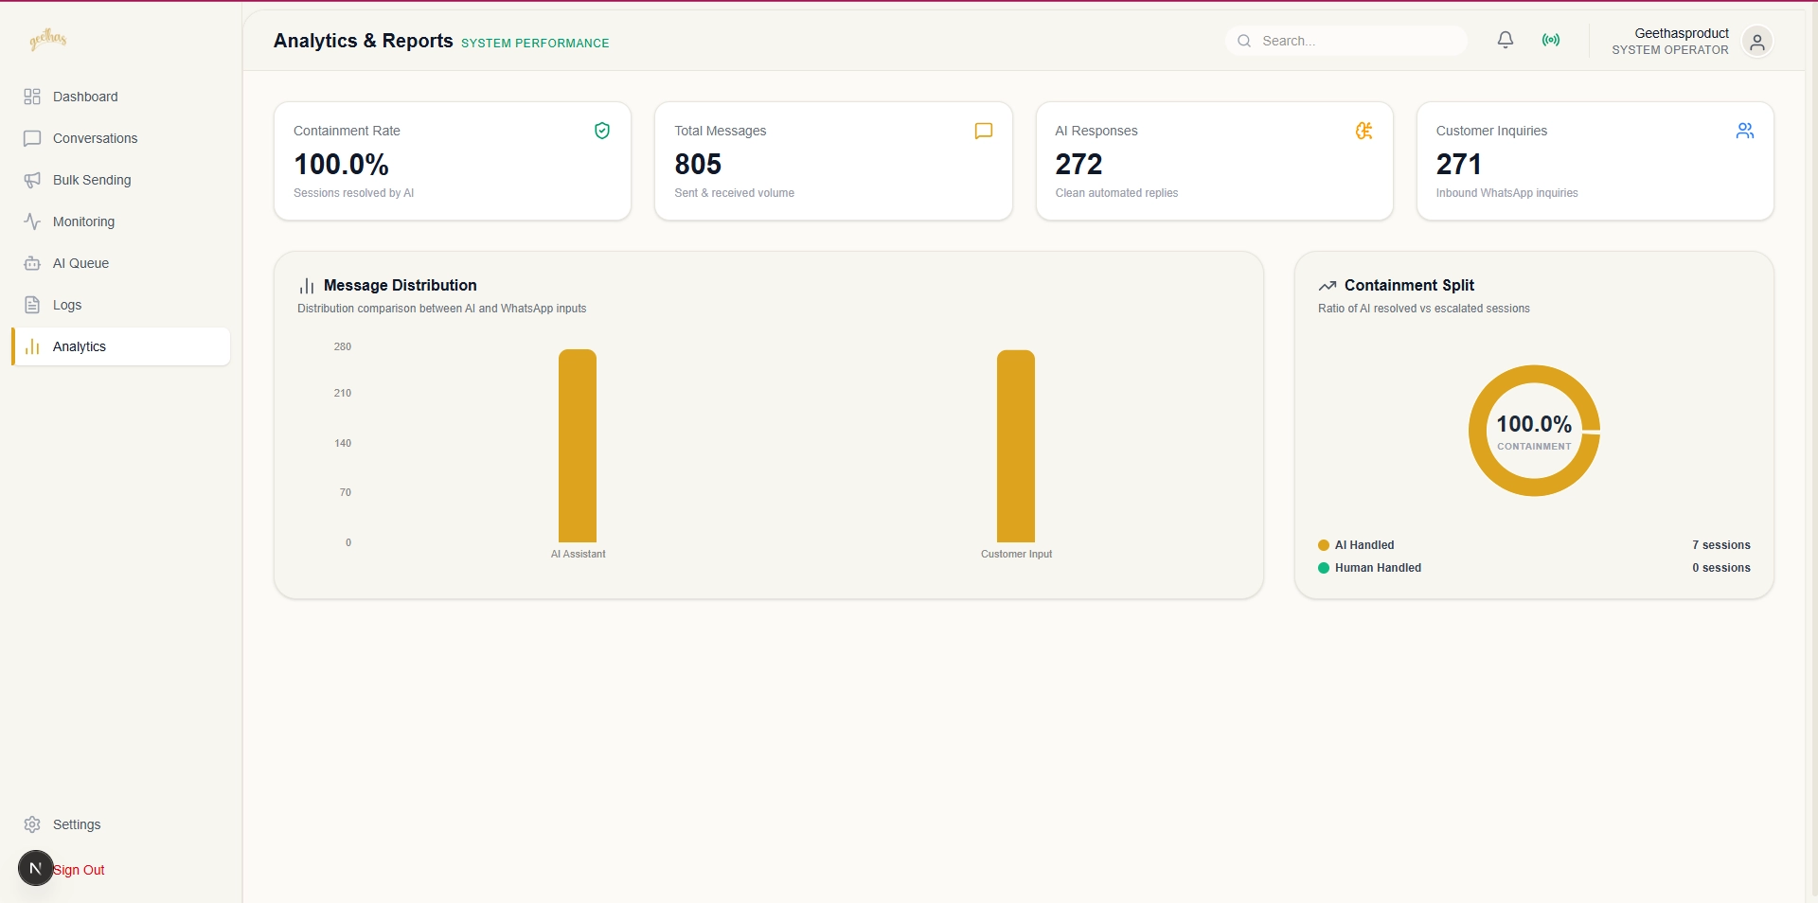The image size is (1818, 903).
Task: Click the Sign Out link
Action: pyautogui.click(x=80, y=870)
